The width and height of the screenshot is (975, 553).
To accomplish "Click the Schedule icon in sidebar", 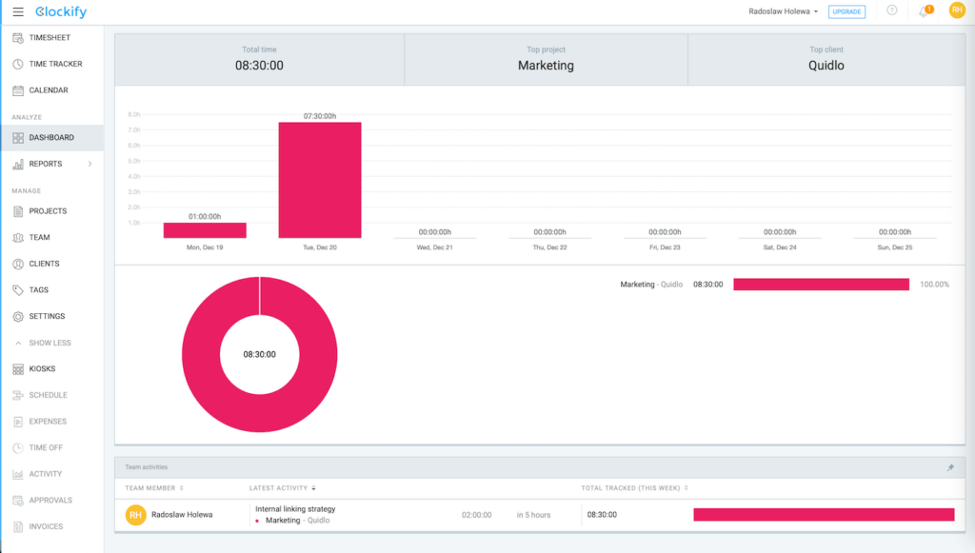I will [18, 395].
